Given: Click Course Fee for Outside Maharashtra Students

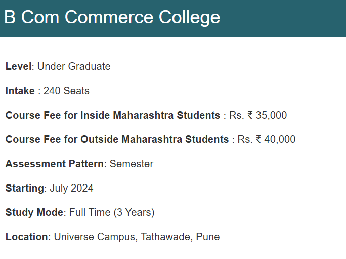Looking at the screenshot, I should 117,139.
